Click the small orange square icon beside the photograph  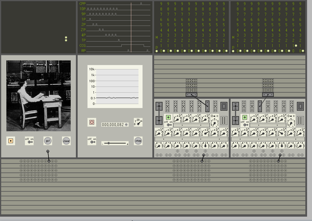click(x=11, y=141)
